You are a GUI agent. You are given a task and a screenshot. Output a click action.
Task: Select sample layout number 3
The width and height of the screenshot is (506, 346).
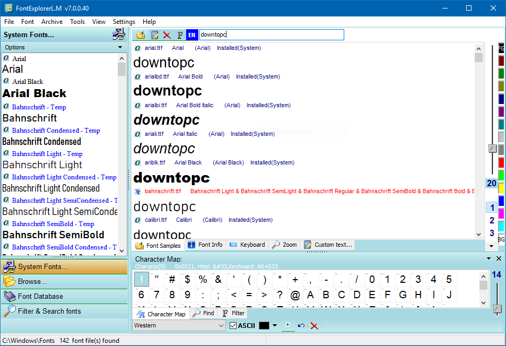click(x=492, y=233)
